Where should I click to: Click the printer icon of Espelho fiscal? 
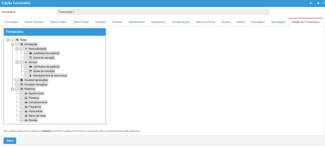(x=26, y=93)
